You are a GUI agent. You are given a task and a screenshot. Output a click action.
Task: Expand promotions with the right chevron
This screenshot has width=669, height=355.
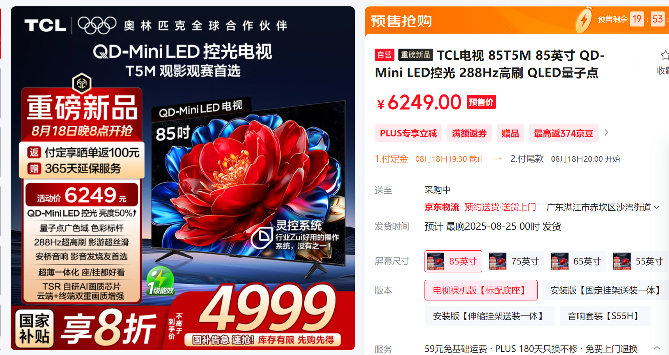pos(606,133)
